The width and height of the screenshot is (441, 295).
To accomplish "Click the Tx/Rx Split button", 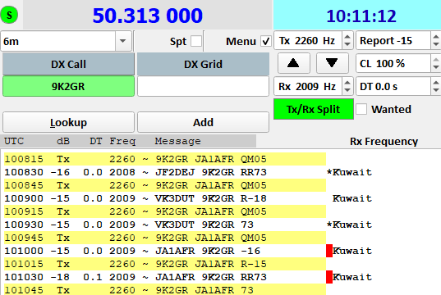I will pos(314,109).
